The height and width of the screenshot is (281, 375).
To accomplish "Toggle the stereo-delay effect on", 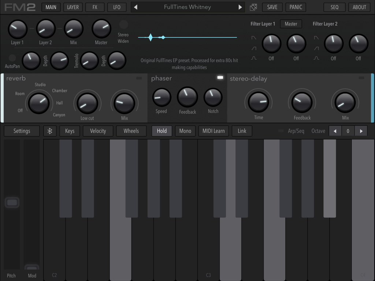I will coord(362,78).
